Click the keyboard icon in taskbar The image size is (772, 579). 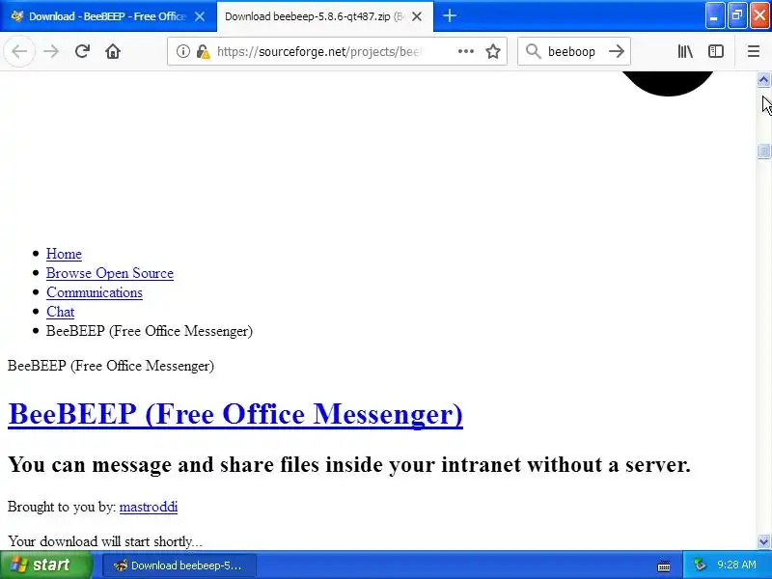[x=664, y=565]
